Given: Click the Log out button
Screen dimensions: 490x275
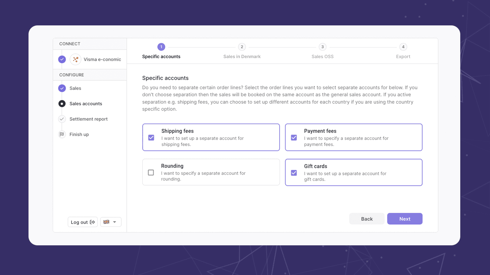Looking at the screenshot, I should pos(83,222).
